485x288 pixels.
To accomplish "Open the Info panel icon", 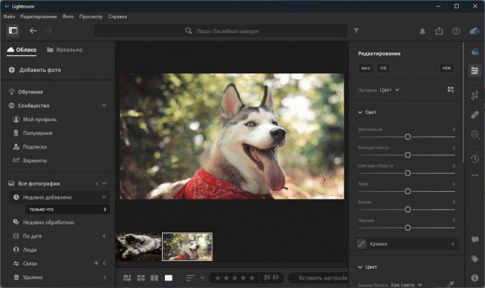I will [x=475, y=278].
